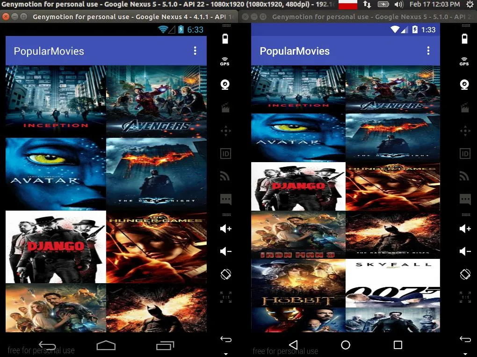477x357 pixels.
Task: Open Skyfall 007 poster in Nexus 5 window
Action: pyautogui.click(x=393, y=283)
